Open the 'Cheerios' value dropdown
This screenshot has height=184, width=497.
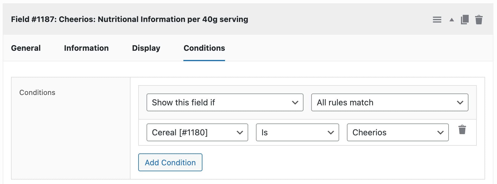[398, 132]
